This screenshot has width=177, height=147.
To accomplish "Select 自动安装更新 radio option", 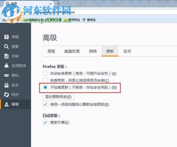I will (x=45, y=73).
